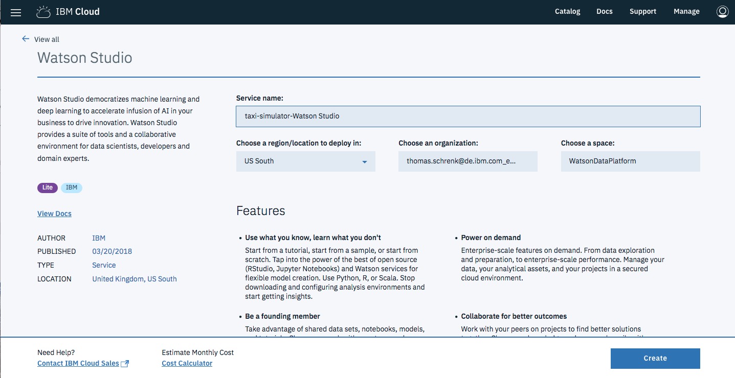Click the Features section heading
The width and height of the screenshot is (735, 378).
(261, 211)
